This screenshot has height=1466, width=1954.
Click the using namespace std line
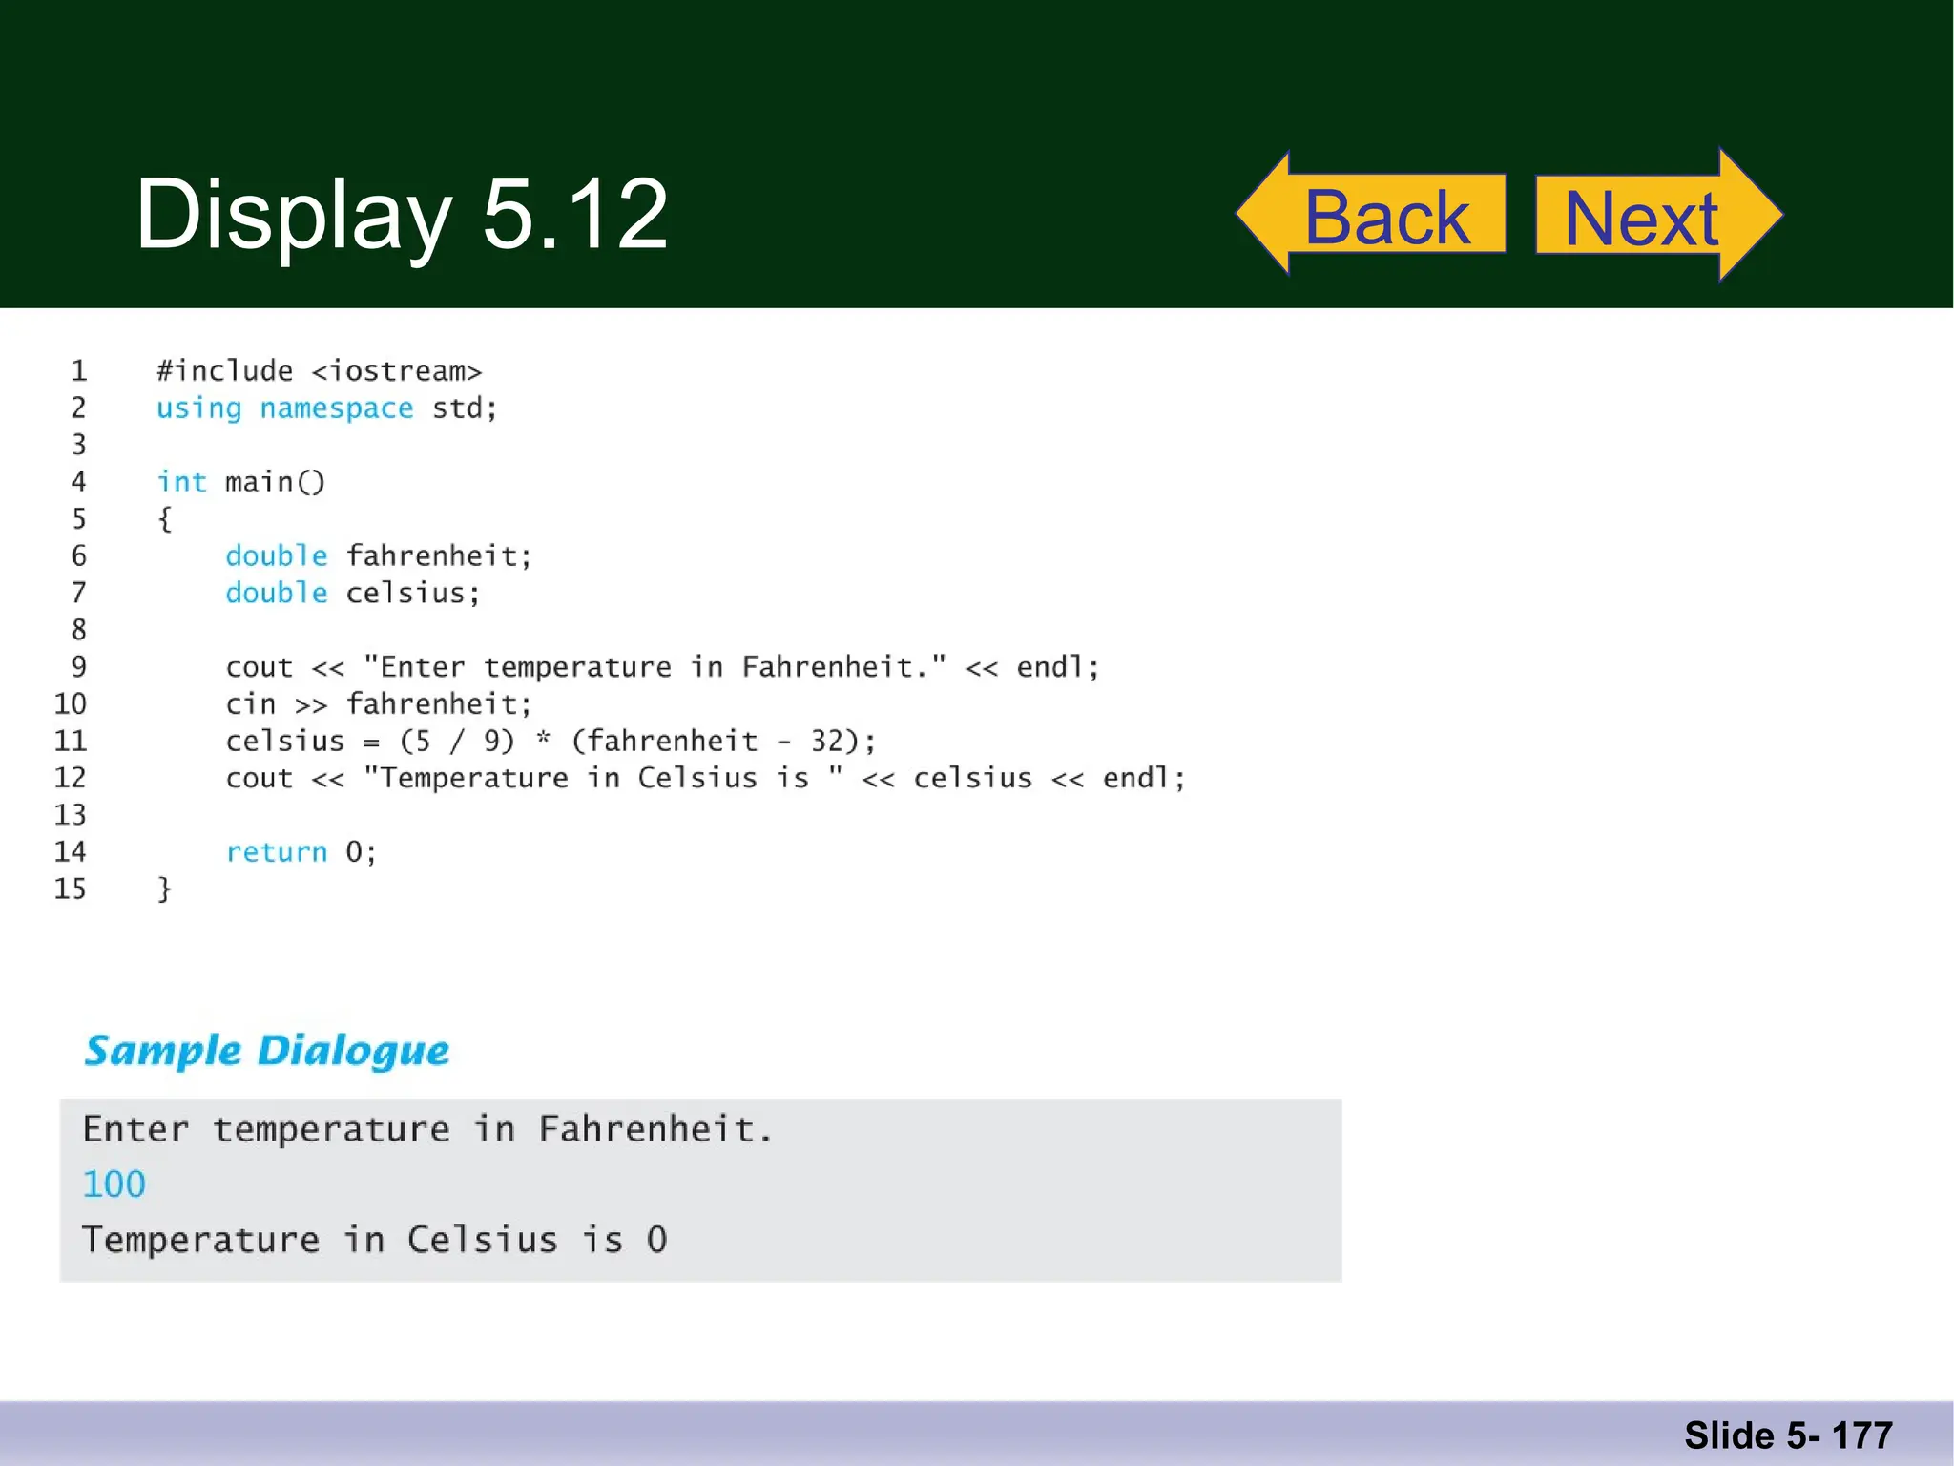click(x=326, y=408)
